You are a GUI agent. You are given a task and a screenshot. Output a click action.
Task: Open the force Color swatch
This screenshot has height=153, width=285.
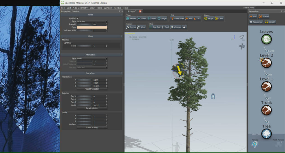92,27
